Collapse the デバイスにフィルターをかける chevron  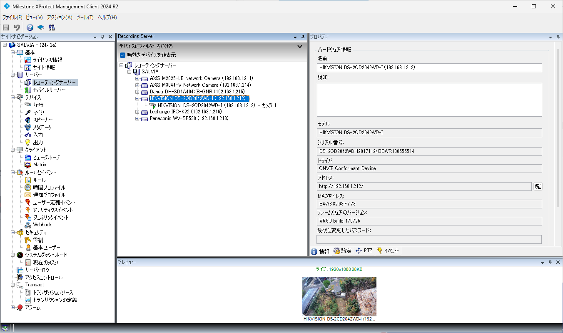point(299,46)
